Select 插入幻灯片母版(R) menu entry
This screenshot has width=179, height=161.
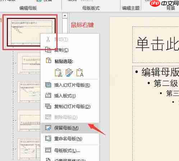(70, 85)
